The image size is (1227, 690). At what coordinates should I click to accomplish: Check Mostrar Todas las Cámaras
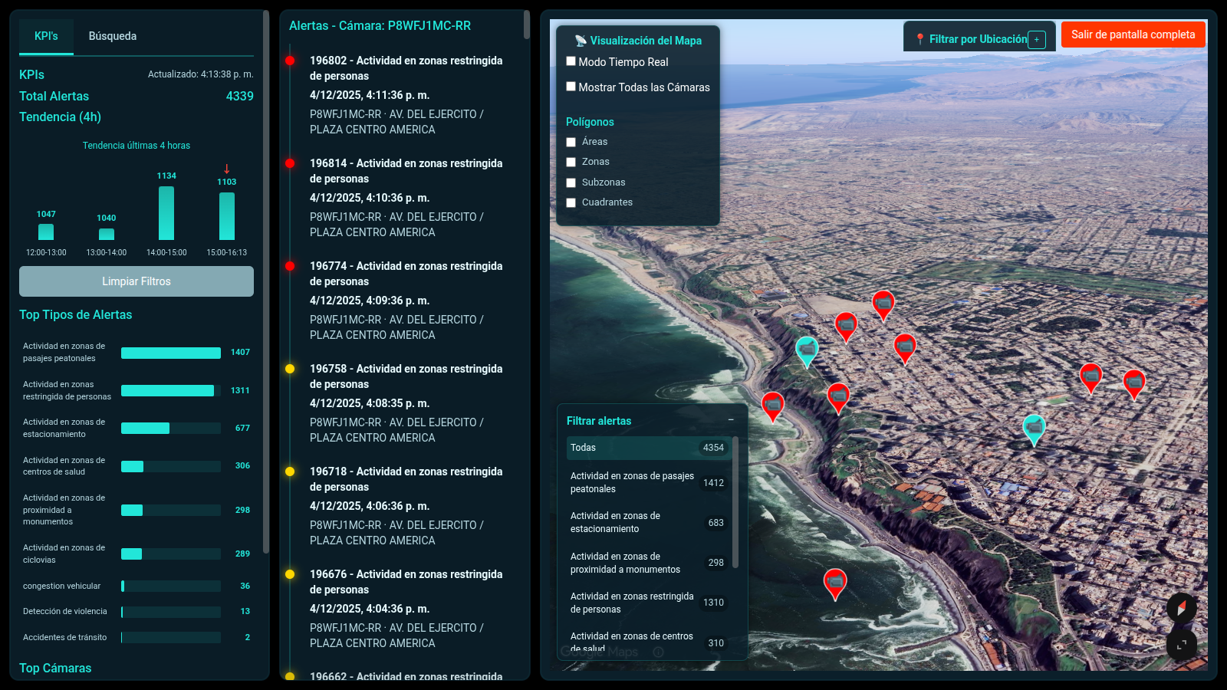[x=571, y=87]
